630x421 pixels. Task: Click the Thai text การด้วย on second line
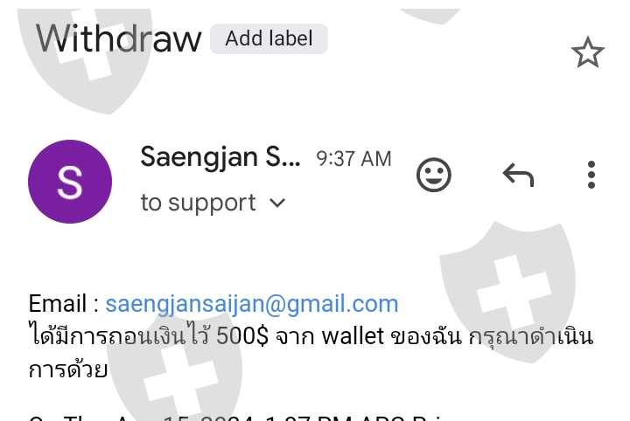pos(68,369)
